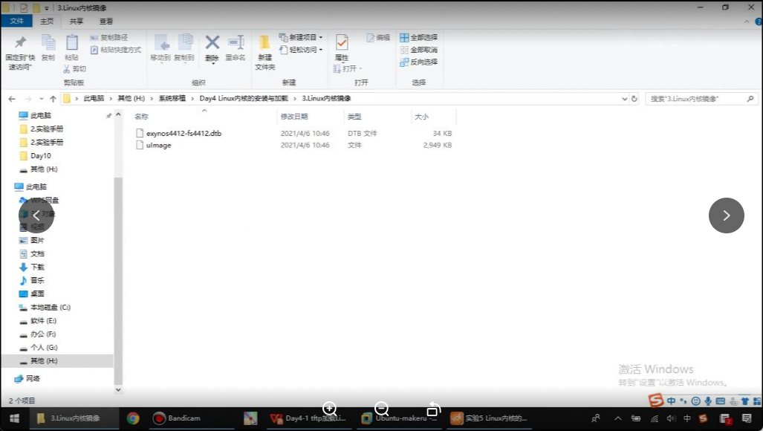Select the Cut scissors option
Viewport: 763px width, 431px height.
(x=74, y=69)
